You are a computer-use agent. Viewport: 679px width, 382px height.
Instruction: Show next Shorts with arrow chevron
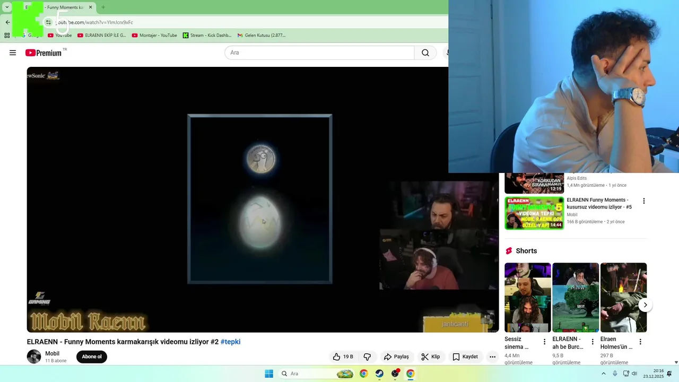click(645, 305)
